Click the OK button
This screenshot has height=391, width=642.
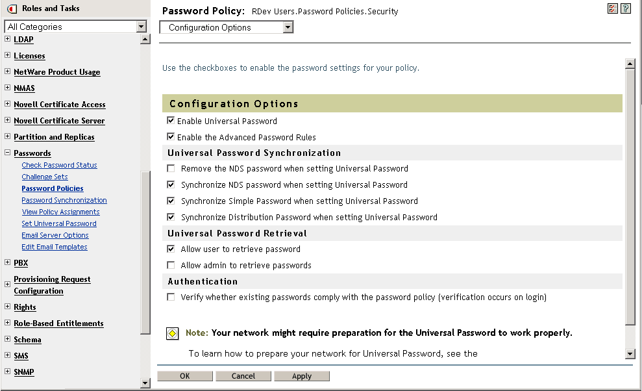tap(185, 376)
